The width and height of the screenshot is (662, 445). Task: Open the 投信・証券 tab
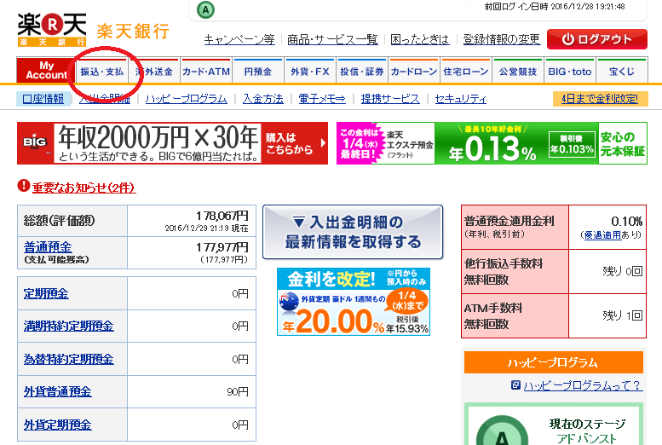coord(362,72)
